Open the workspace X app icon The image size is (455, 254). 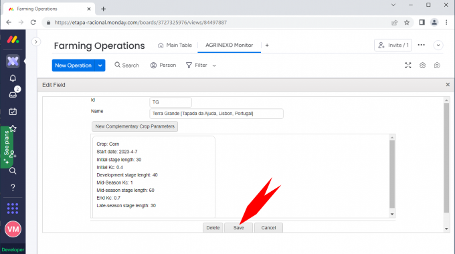(x=13, y=61)
